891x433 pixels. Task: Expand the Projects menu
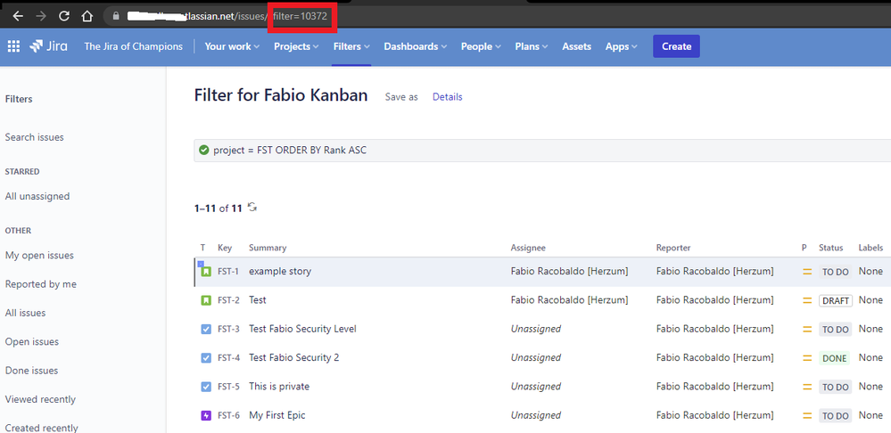point(296,46)
